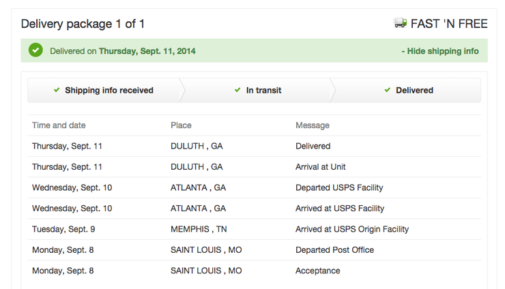Click the Place column header
The width and height of the screenshot is (505, 289).
181,125
